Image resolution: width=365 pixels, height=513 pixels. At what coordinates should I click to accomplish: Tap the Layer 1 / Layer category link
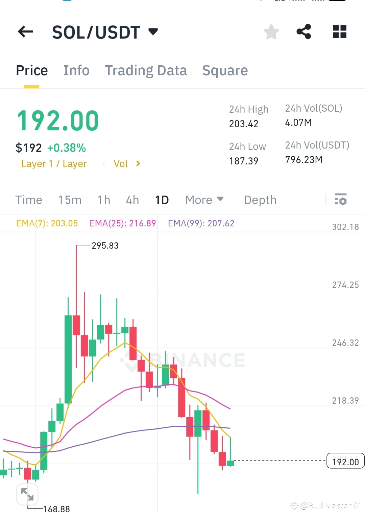pyautogui.click(x=54, y=164)
